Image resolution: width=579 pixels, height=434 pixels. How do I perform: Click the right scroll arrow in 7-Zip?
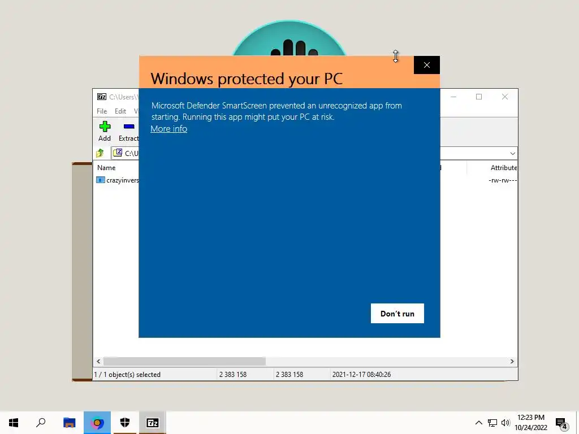tap(512, 361)
